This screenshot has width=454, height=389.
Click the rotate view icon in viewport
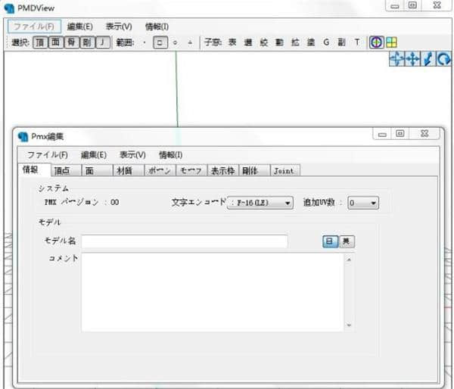click(x=444, y=59)
